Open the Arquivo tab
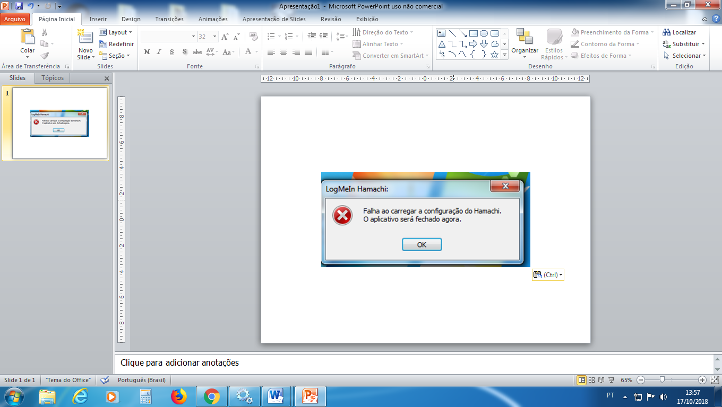Image resolution: width=722 pixels, height=407 pixels. [x=15, y=19]
